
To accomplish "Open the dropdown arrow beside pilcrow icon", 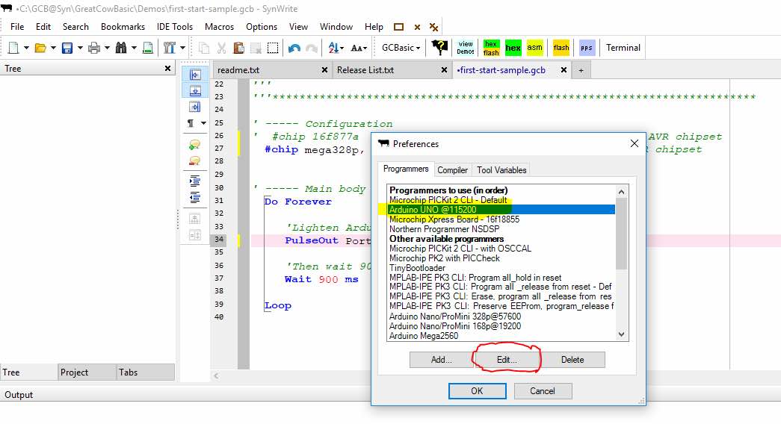I will [203, 123].
